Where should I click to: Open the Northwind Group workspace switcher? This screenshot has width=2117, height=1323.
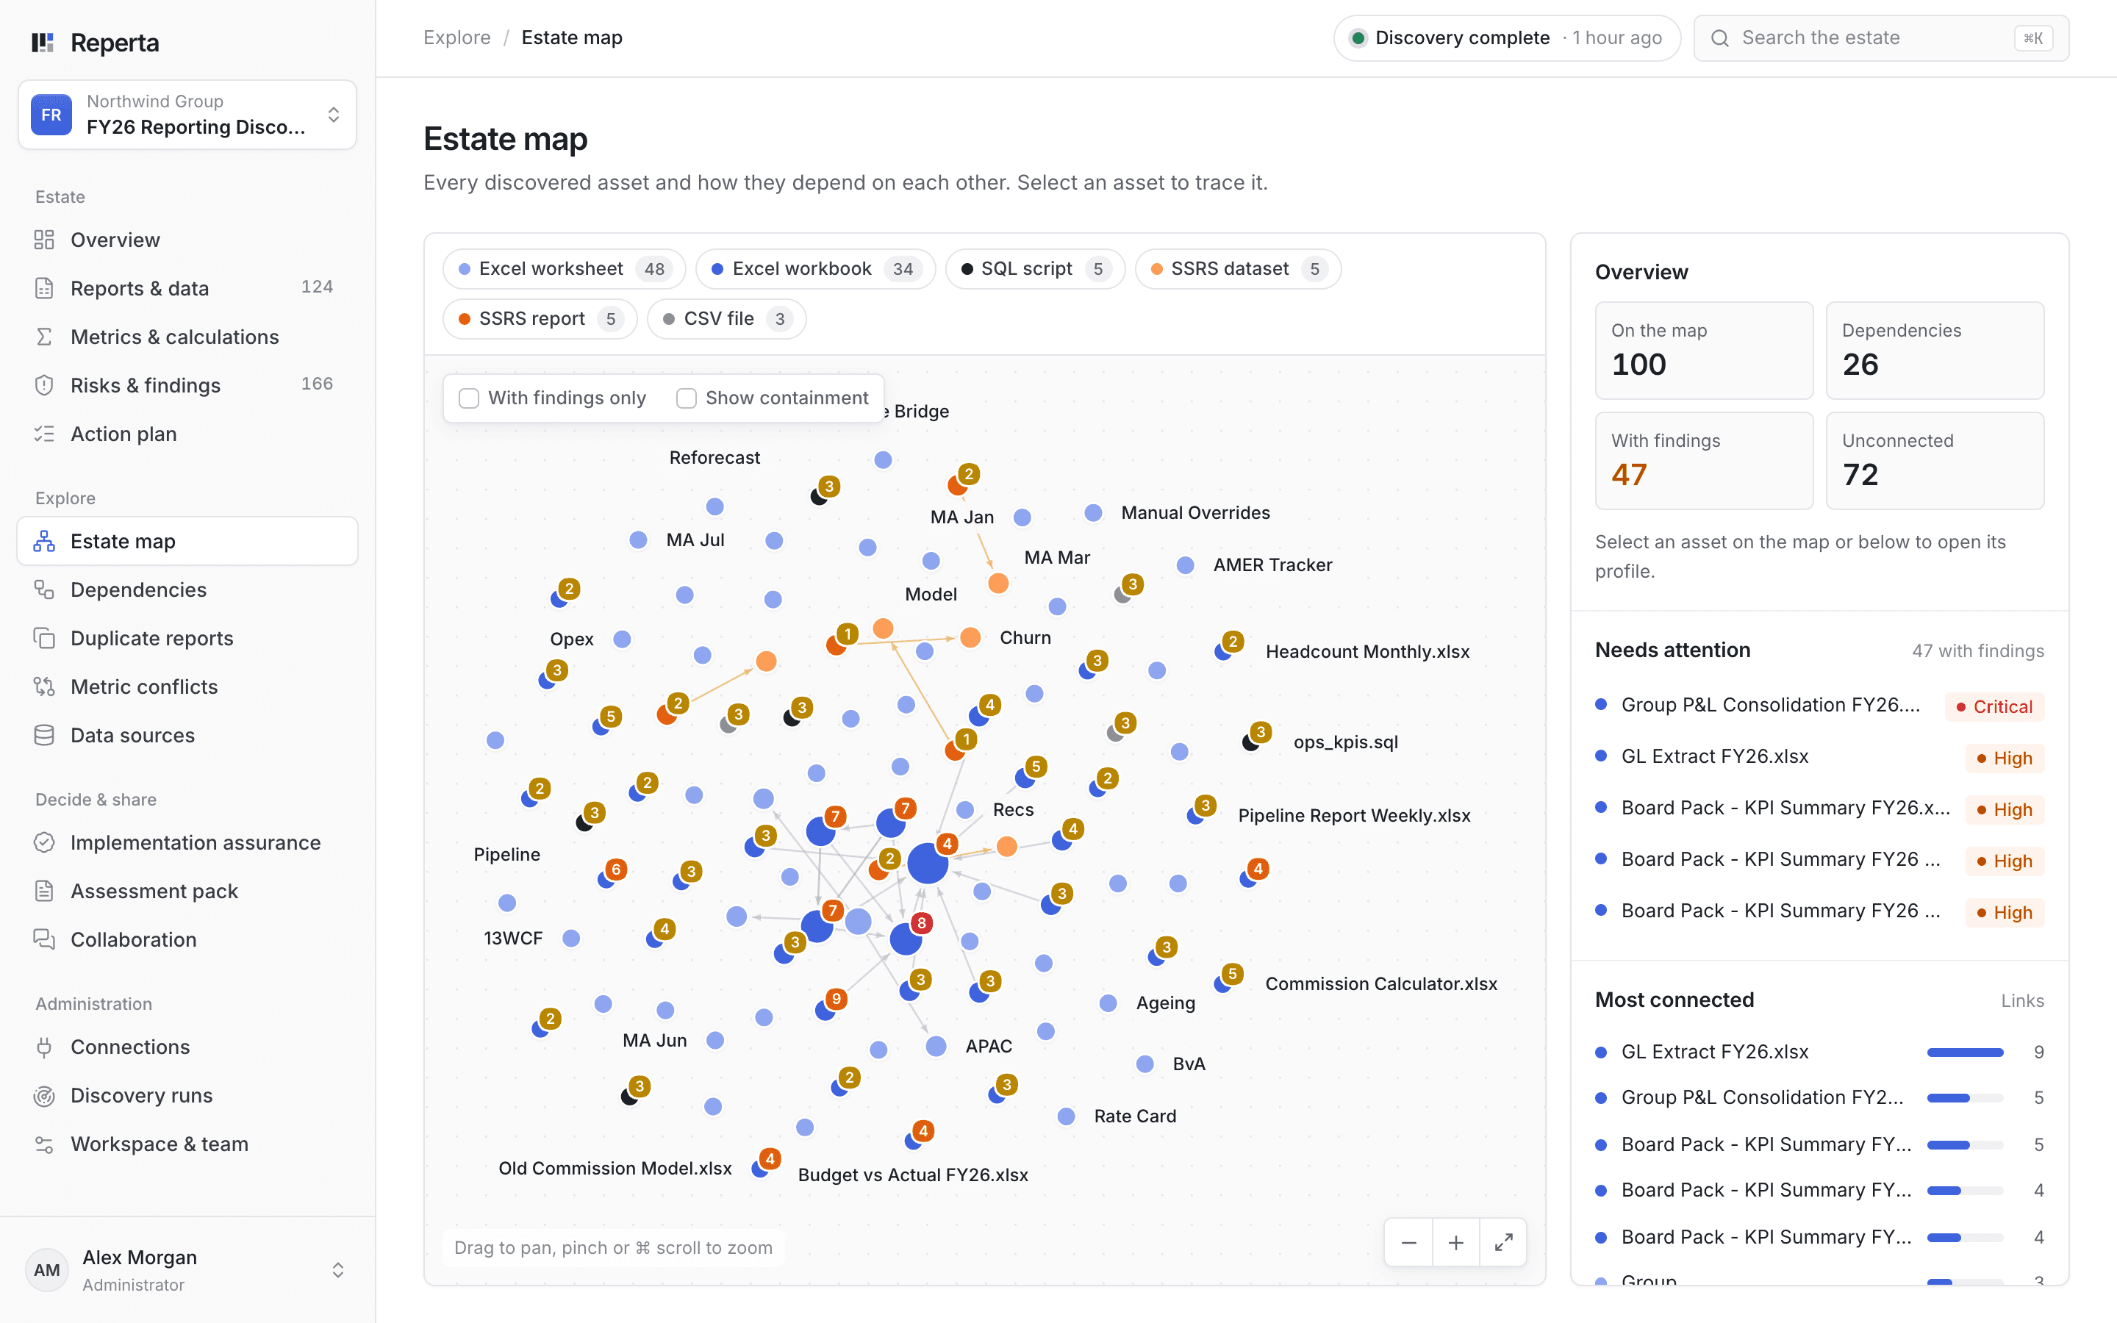(187, 115)
